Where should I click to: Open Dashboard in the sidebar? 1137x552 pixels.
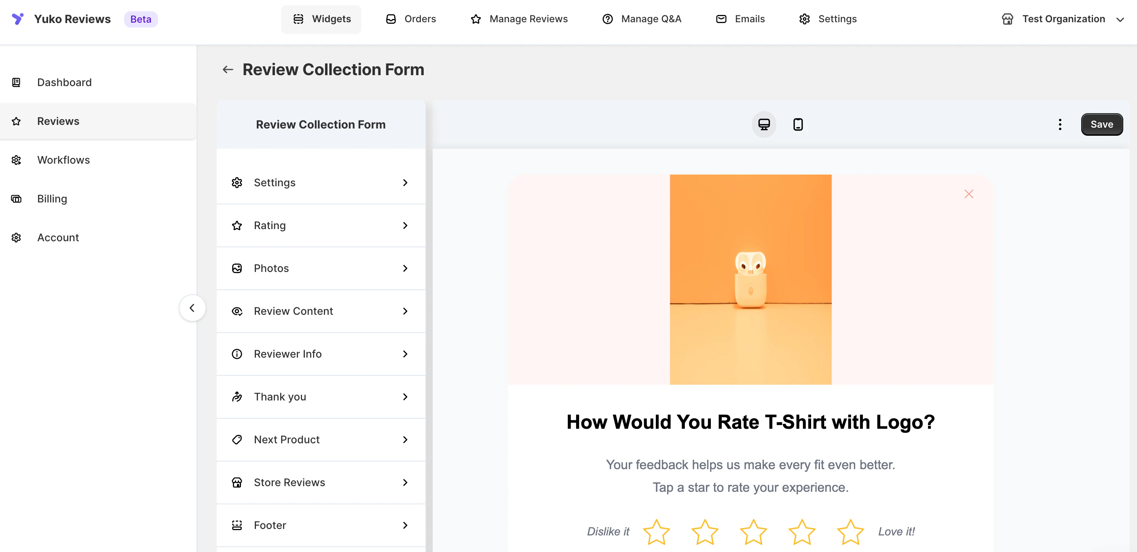pyautogui.click(x=98, y=82)
